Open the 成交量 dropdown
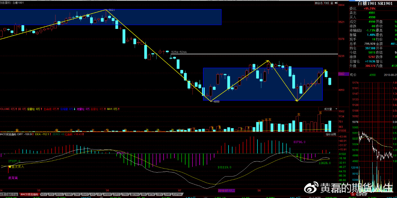The image size is (397, 198). coord(328,109)
